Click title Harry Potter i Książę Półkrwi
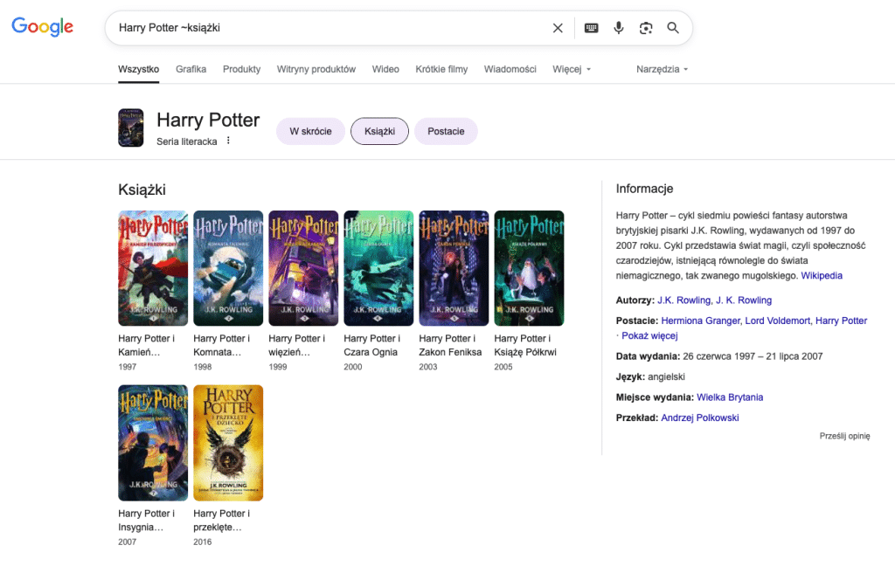895x566 pixels. [x=525, y=345]
